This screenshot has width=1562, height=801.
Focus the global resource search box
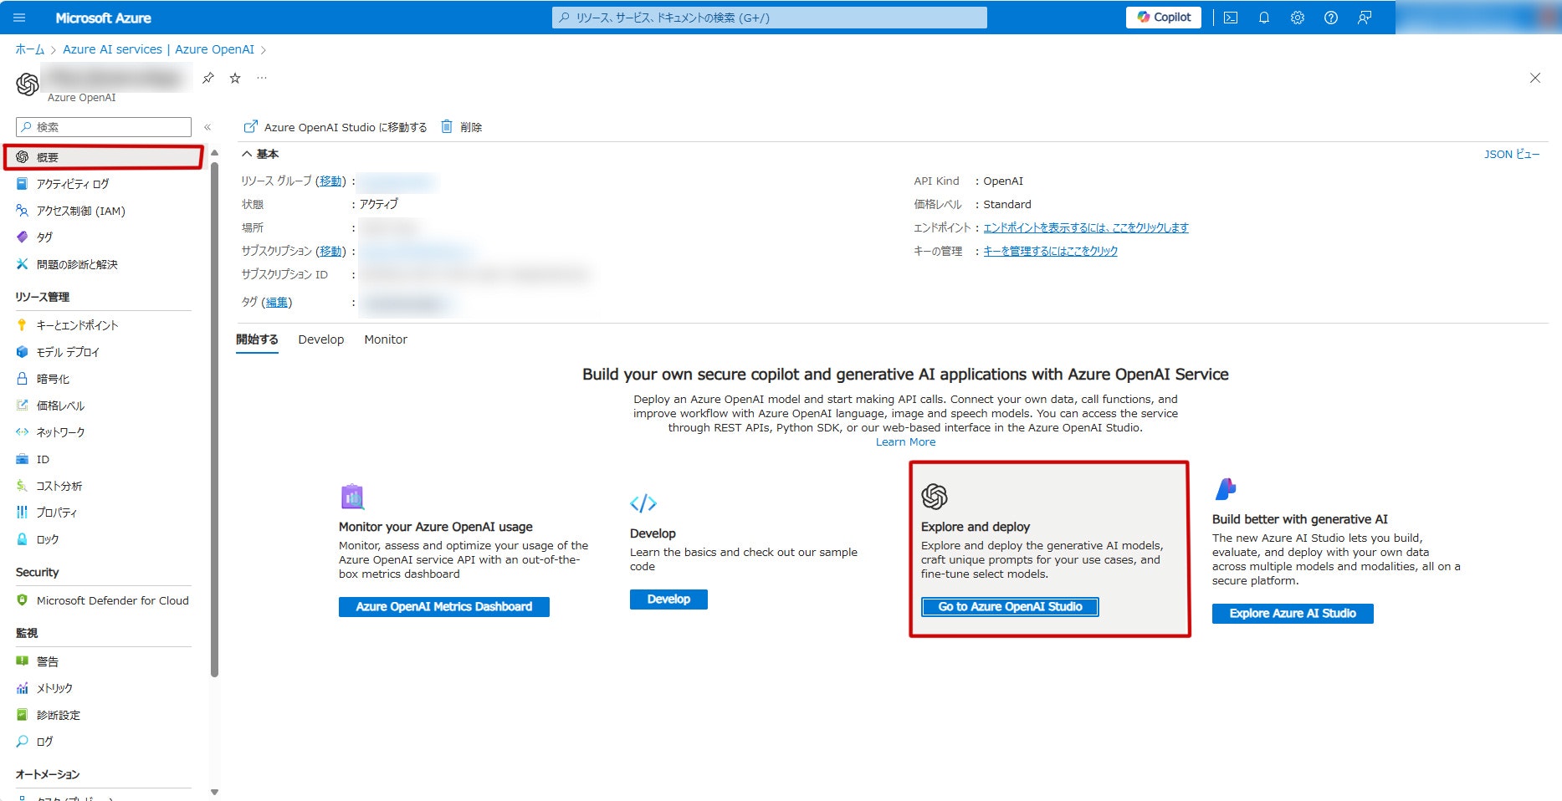769,18
